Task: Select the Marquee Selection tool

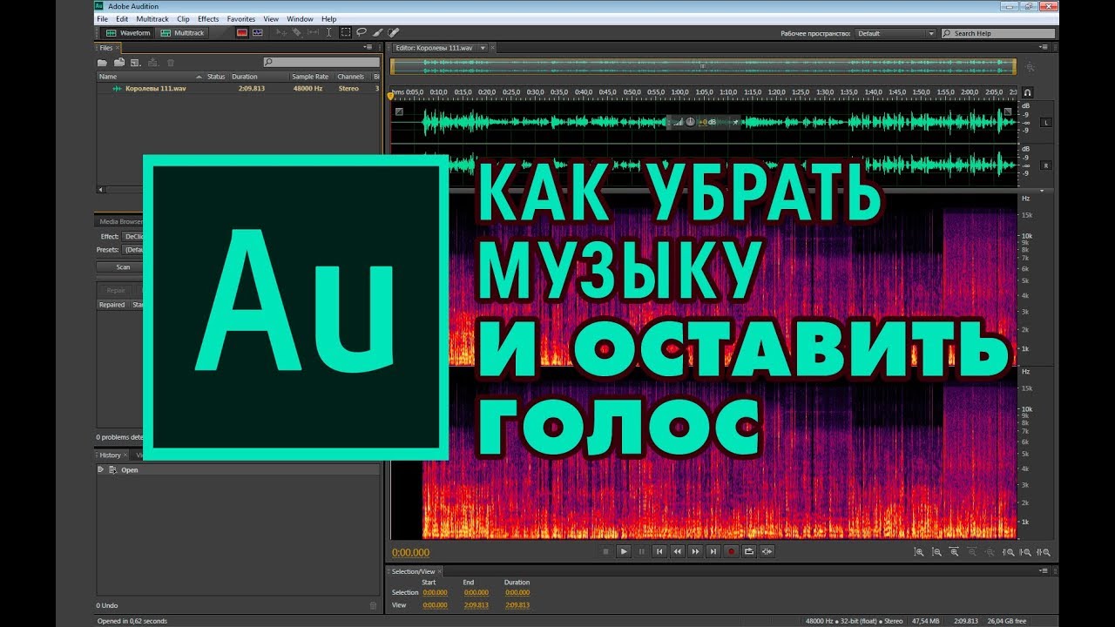Action: (x=346, y=33)
